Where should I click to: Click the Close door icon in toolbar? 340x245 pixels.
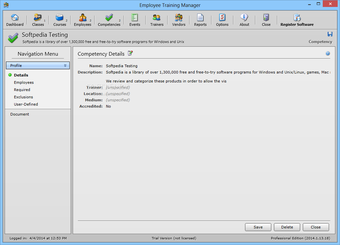(266, 20)
